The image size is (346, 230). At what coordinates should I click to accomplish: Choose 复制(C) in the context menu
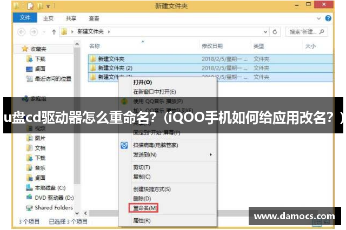coord(142,177)
